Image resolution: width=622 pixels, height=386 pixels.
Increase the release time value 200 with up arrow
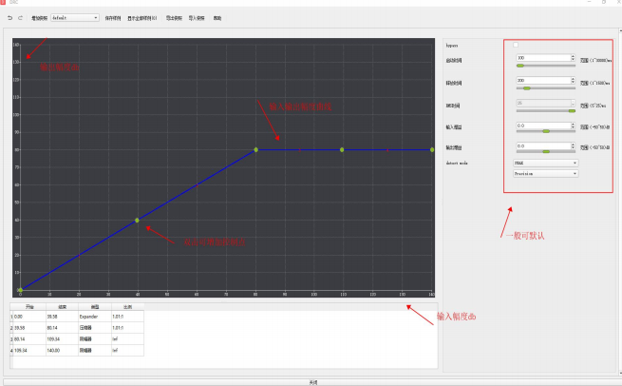click(573, 79)
